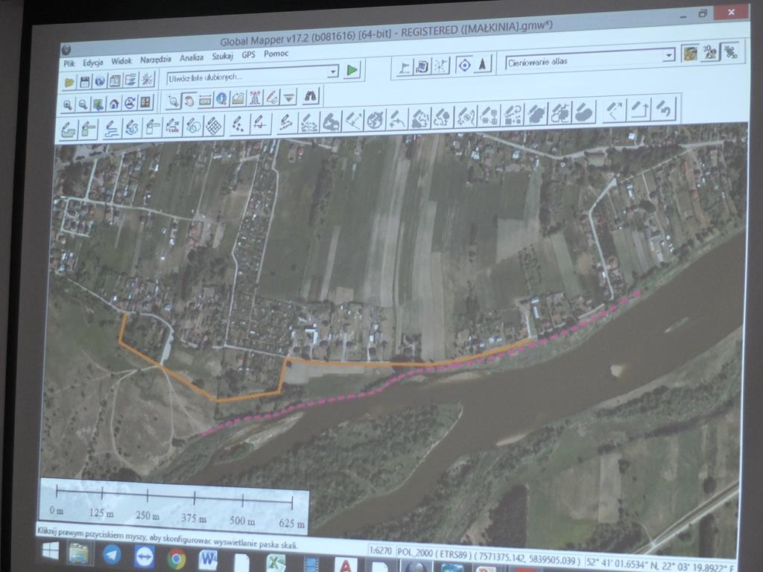The height and width of the screenshot is (572, 763).
Task: Open the Narzędzia menu
Action: click(x=155, y=60)
